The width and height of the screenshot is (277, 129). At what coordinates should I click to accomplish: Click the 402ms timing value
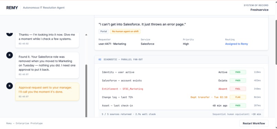(x=257, y=81)
